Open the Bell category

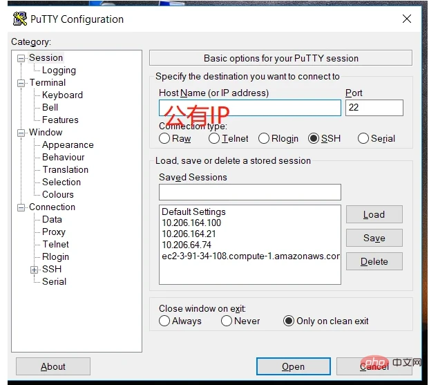(50, 107)
